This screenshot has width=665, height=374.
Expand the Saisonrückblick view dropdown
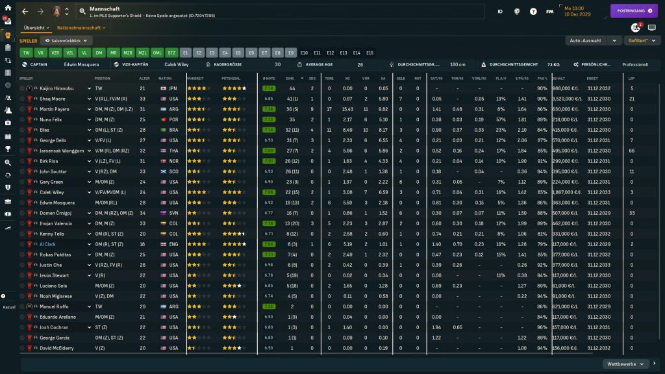(x=66, y=40)
